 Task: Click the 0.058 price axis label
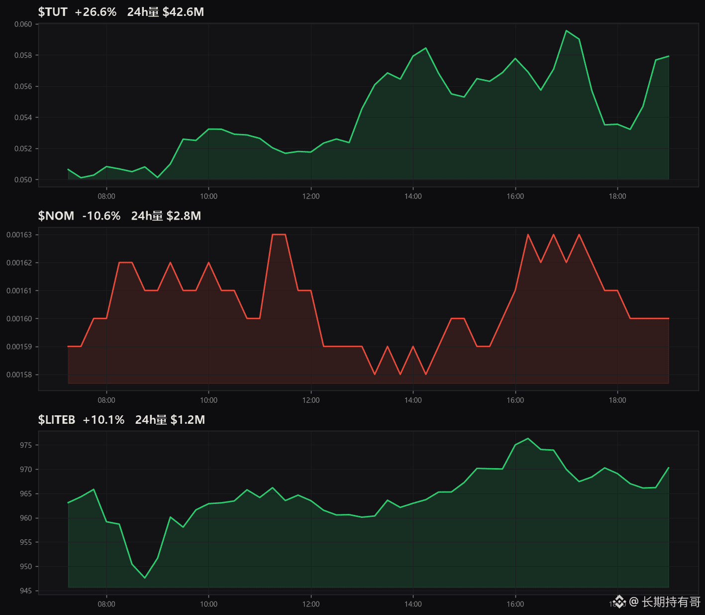(x=23, y=55)
